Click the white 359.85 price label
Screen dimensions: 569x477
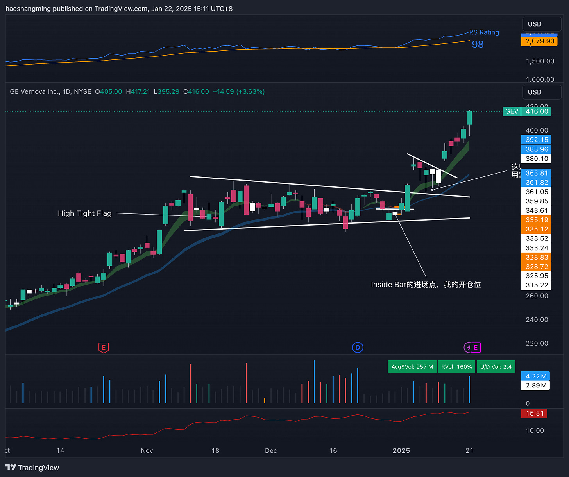(537, 201)
